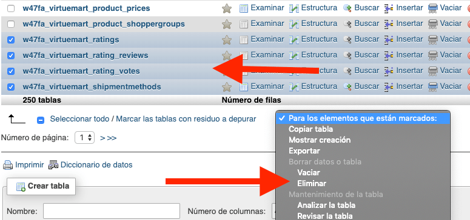Click Buscar text in rating_votes row
This screenshot has height=220, width=470.
(x=367, y=71)
